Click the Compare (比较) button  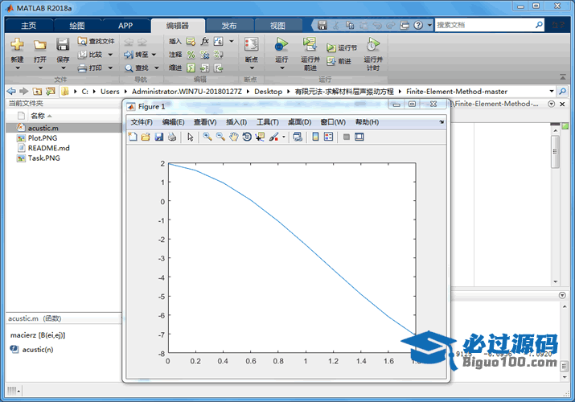pos(91,55)
